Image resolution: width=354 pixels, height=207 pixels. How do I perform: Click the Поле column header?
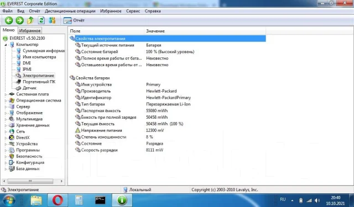tap(106, 31)
